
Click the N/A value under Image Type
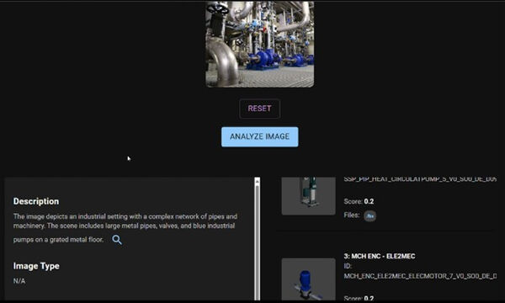[19, 281]
